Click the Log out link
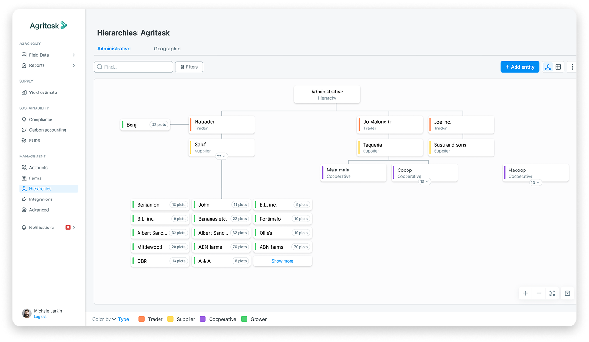Viewport: 589px width, 342px height. coord(40,317)
